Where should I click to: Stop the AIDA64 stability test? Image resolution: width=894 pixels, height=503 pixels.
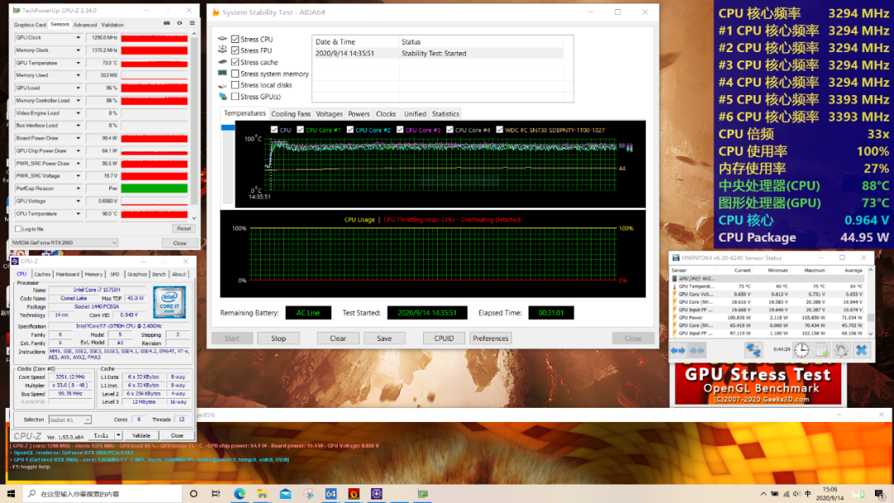point(278,338)
